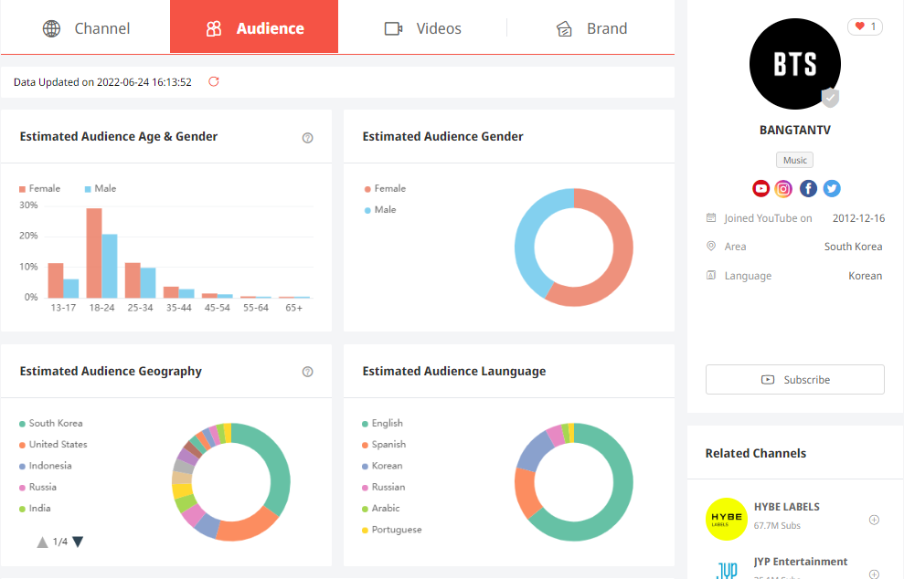The width and height of the screenshot is (904, 579).
Task: Open the Channel tab
Action: [86, 28]
